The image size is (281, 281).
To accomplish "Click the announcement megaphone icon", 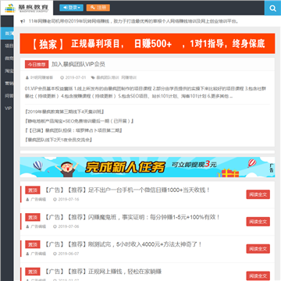I will click(23, 21).
